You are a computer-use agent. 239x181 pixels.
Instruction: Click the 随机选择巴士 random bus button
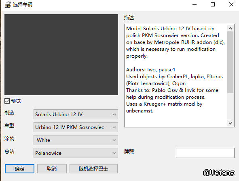coord(93,169)
